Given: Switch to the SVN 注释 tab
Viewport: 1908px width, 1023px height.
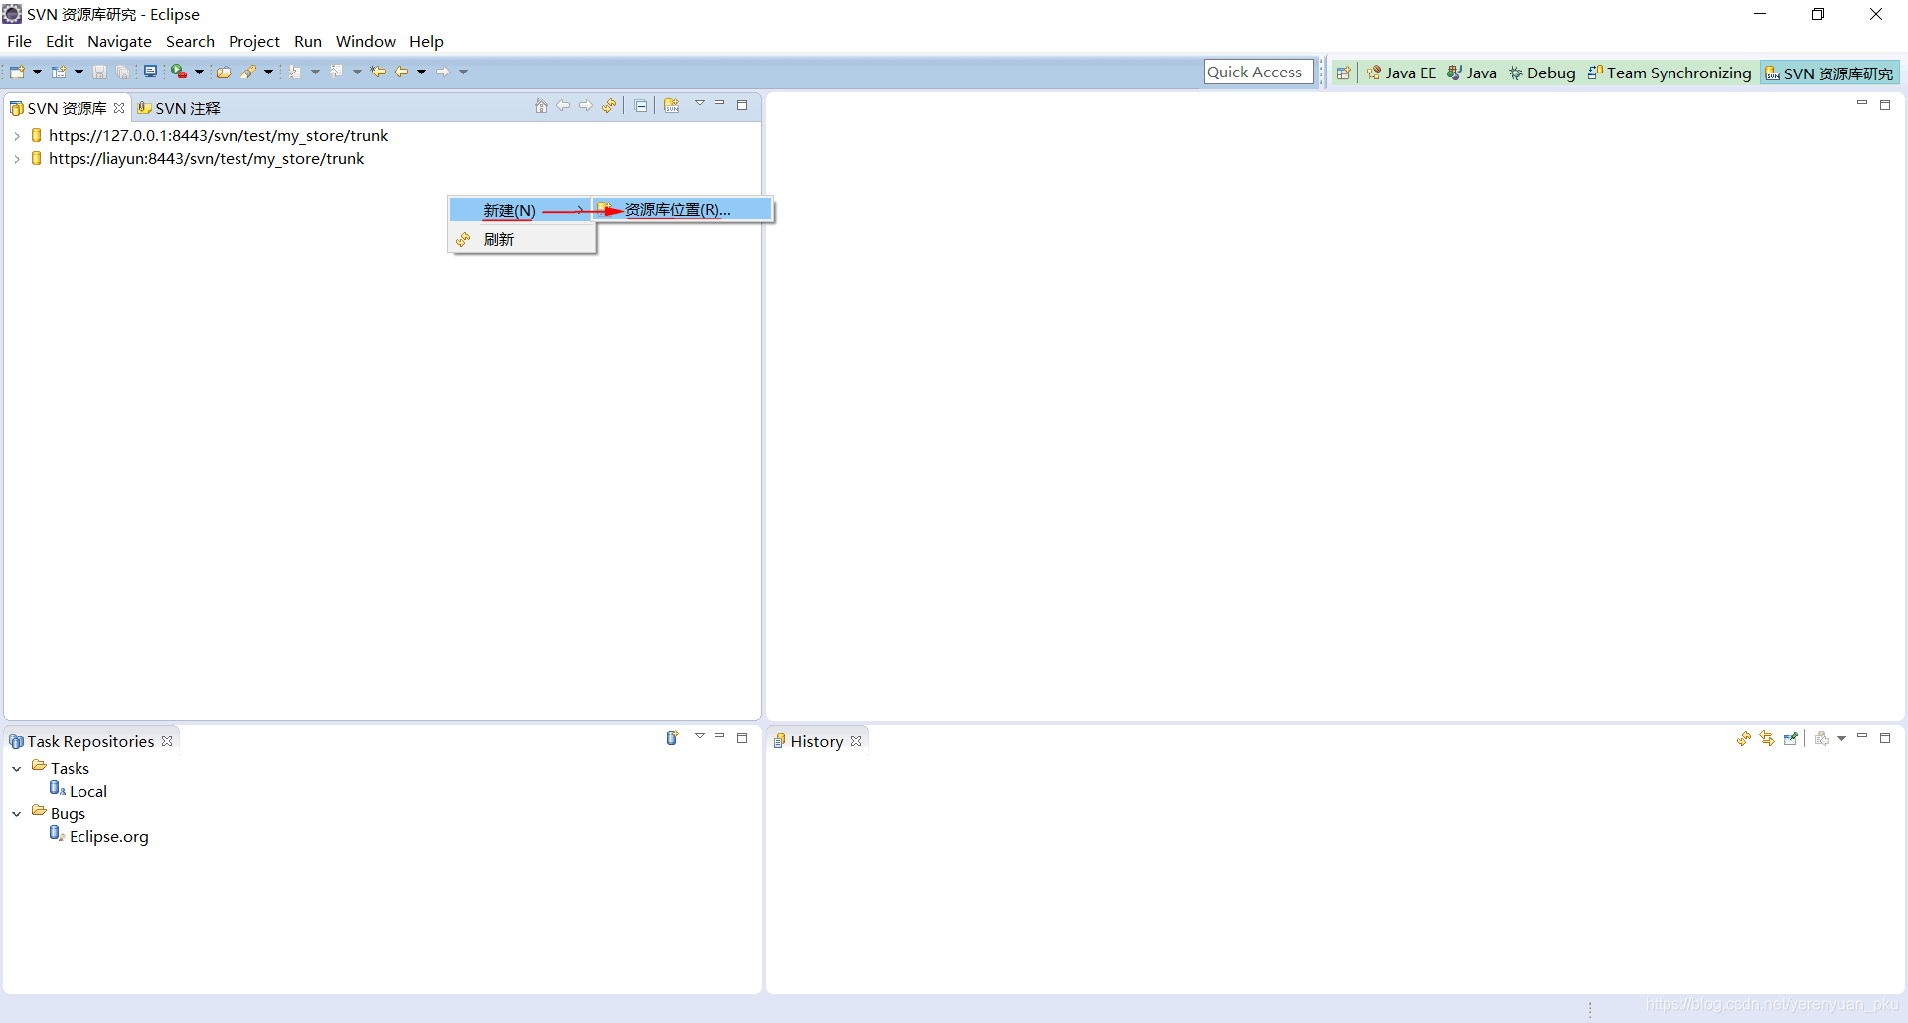Looking at the screenshot, I should tap(180, 108).
